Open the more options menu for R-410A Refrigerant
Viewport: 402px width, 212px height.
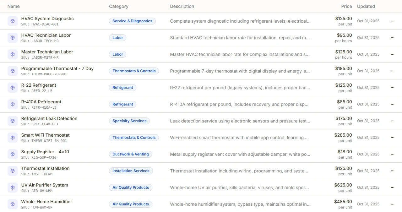392,104
